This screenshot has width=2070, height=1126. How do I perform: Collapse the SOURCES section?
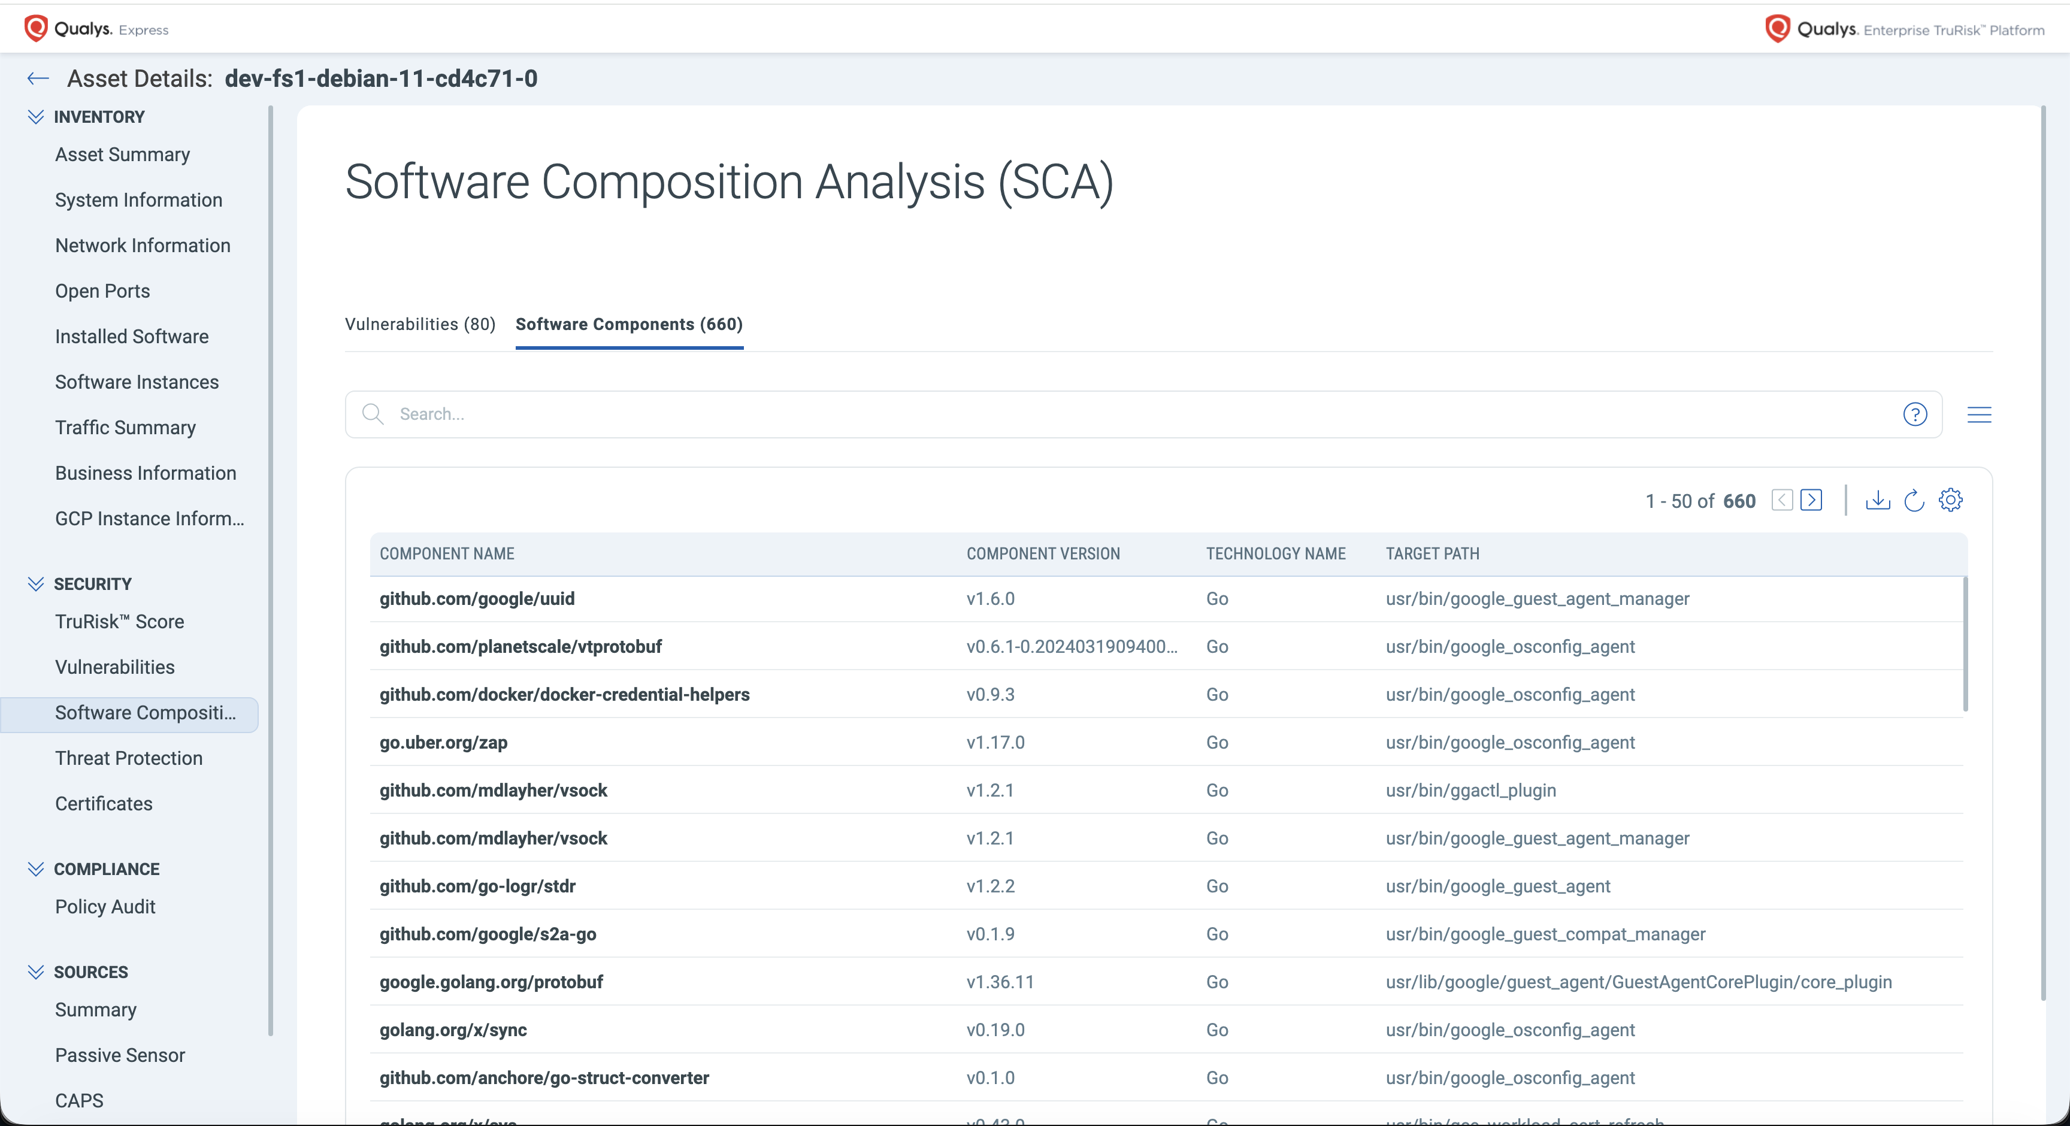click(x=35, y=971)
